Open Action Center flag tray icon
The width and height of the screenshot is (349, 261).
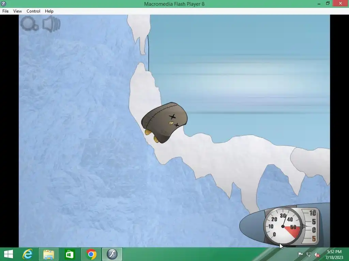(300, 254)
